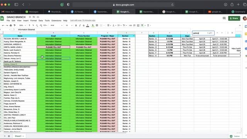Click the insert link icon
247x139 pixels.
[x=130, y=25]
